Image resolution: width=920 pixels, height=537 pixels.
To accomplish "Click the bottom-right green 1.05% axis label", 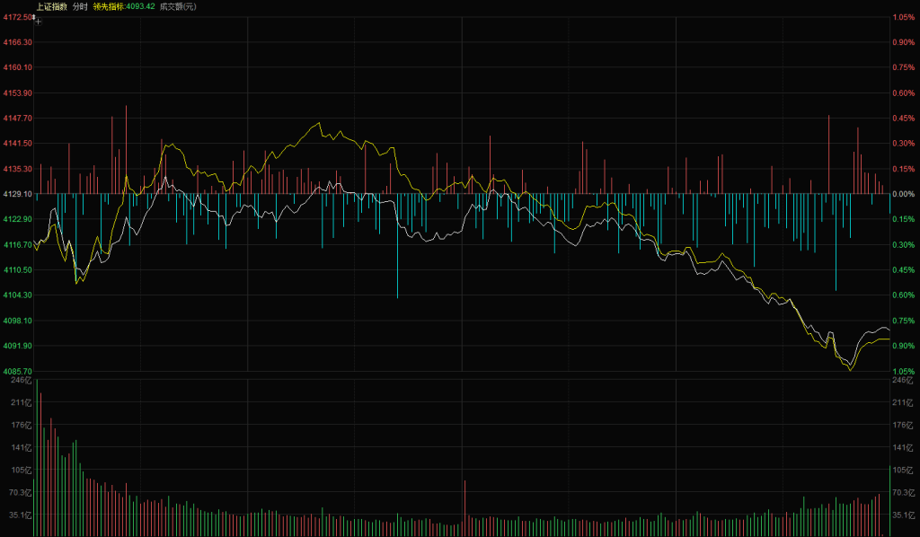I will tap(903, 371).
